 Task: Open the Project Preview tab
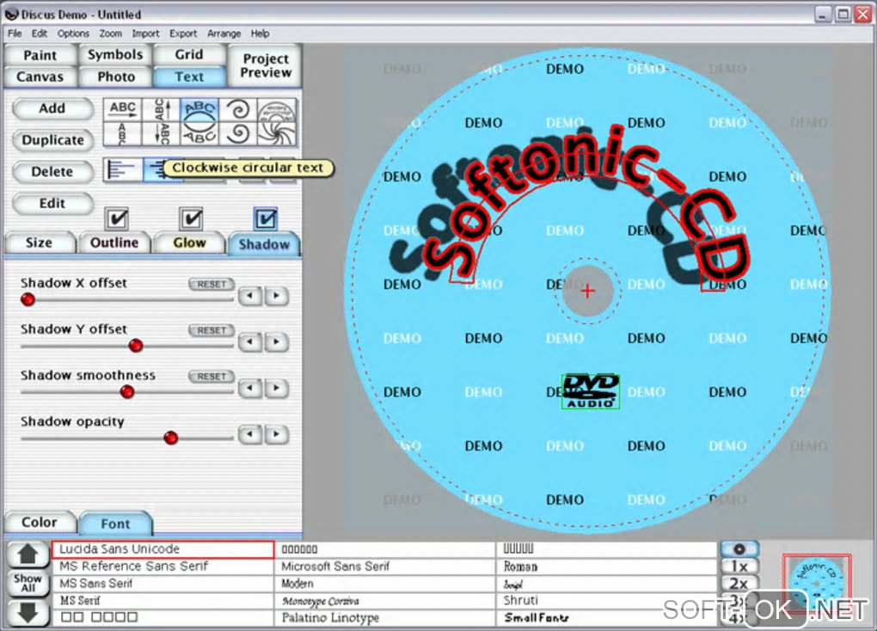coord(266,65)
